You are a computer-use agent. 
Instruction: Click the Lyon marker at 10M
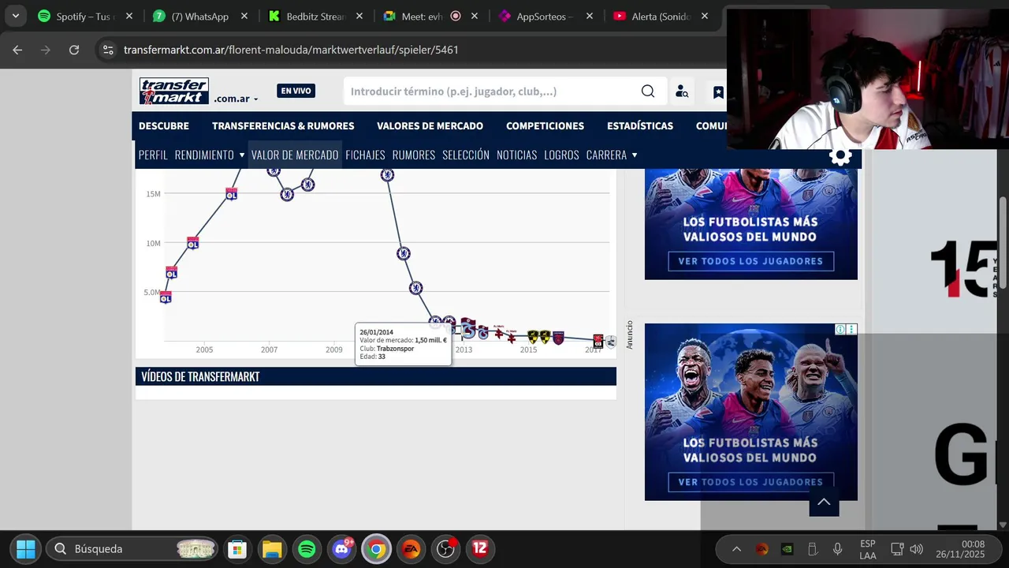(x=192, y=242)
